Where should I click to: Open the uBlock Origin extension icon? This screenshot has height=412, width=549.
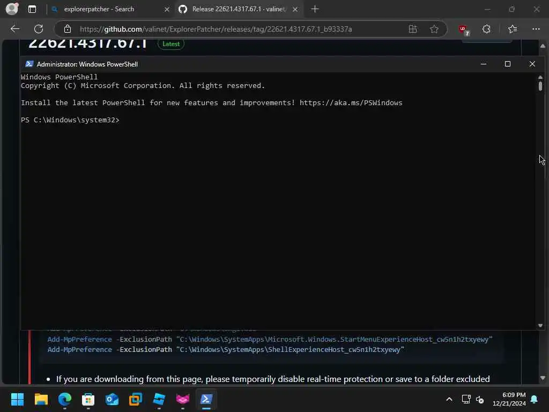[x=464, y=30]
